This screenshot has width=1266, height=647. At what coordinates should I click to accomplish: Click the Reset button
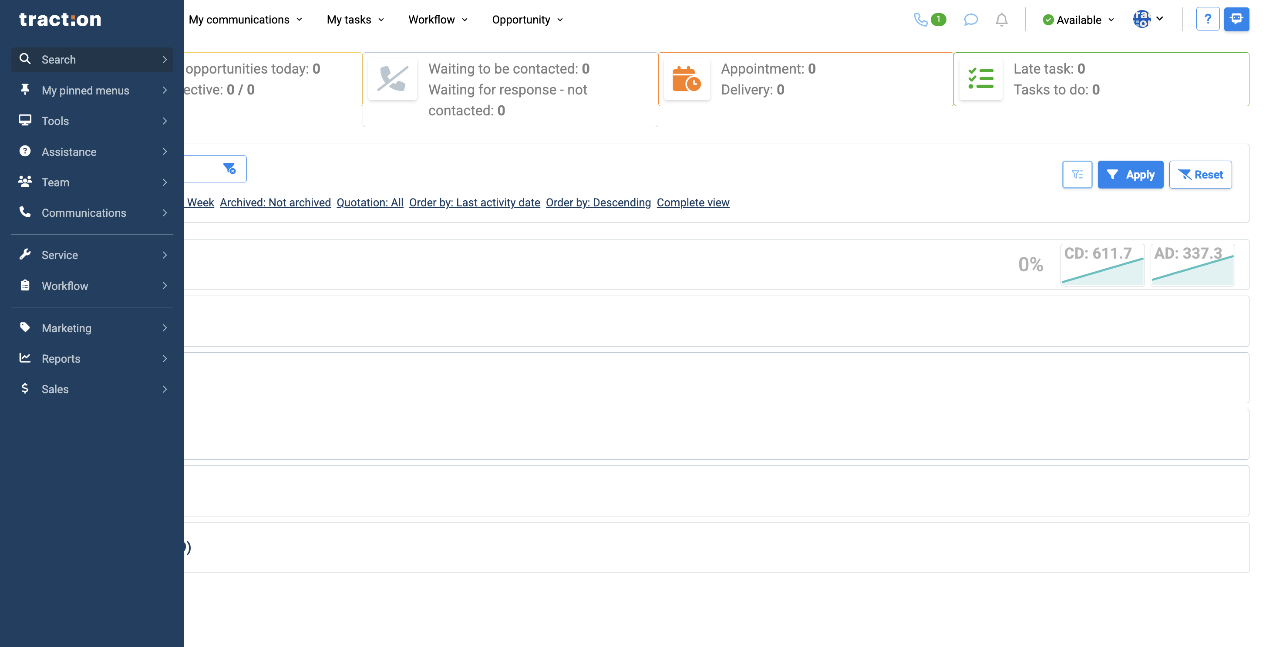pyautogui.click(x=1200, y=174)
